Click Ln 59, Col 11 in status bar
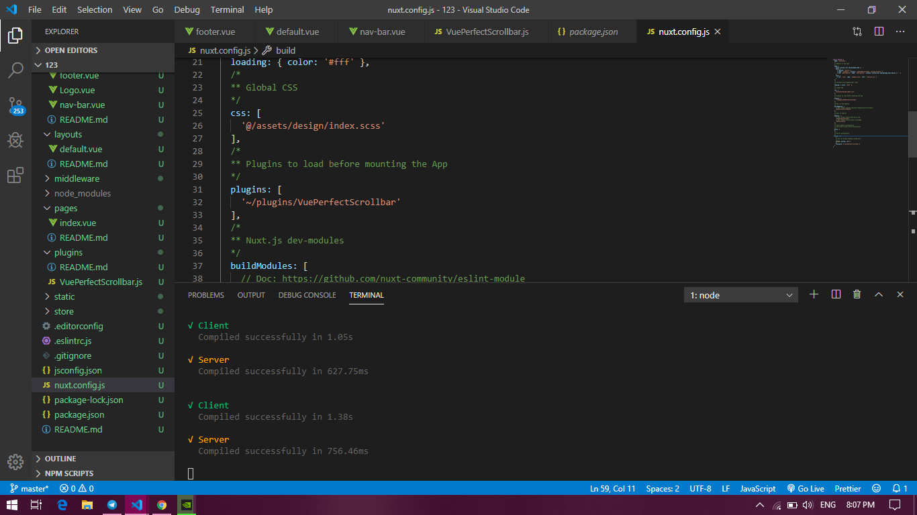This screenshot has width=917, height=515. click(613, 488)
